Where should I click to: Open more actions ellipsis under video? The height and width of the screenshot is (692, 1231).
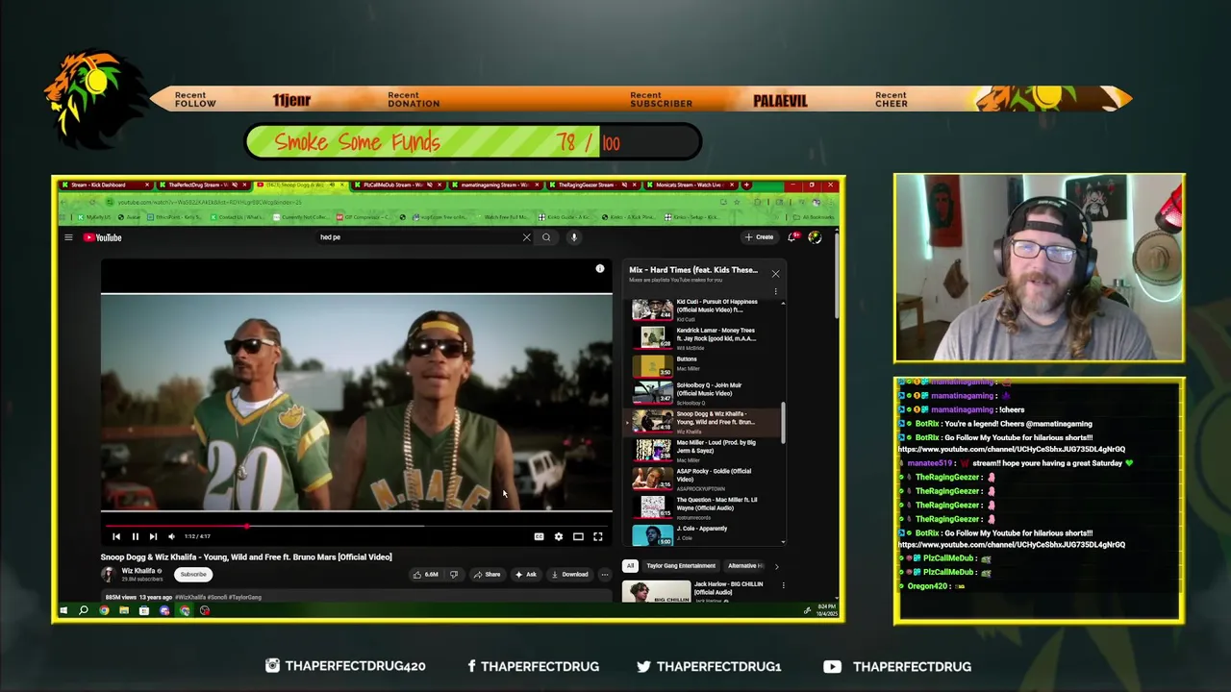click(605, 575)
